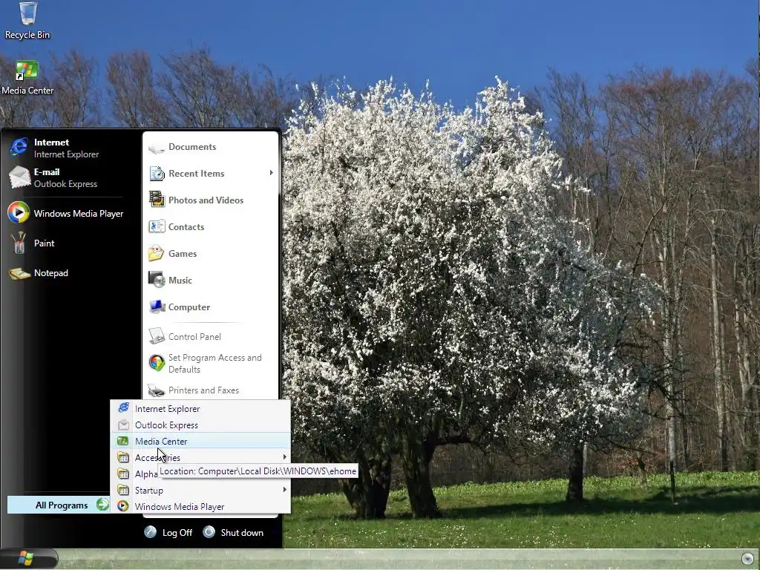This screenshot has width=760, height=570.
Task: Click the Printers and Faxes icon
Action: pos(157,390)
